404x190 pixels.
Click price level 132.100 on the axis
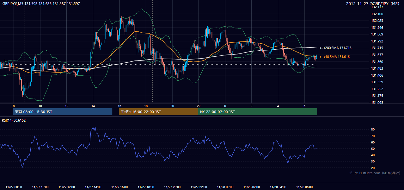pos(377,14)
